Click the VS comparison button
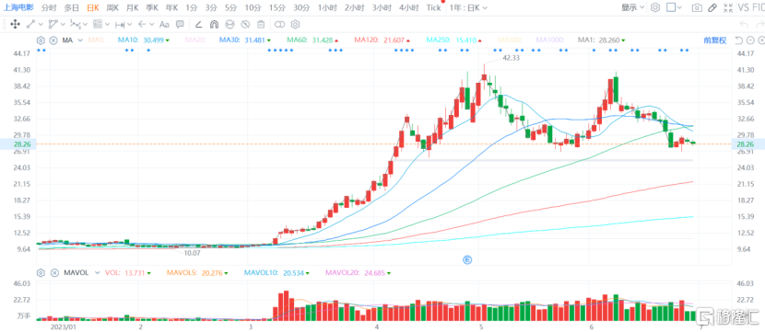The width and height of the screenshot is (765, 332). (744, 7)
